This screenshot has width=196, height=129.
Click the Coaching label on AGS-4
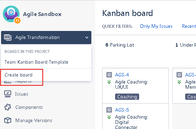pyautogui.click(x=127, y=97)
